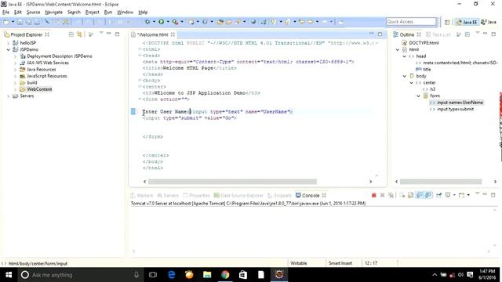Open the Window menu
Viewport: 502px width, 282px height.
(x=125, y=13)
